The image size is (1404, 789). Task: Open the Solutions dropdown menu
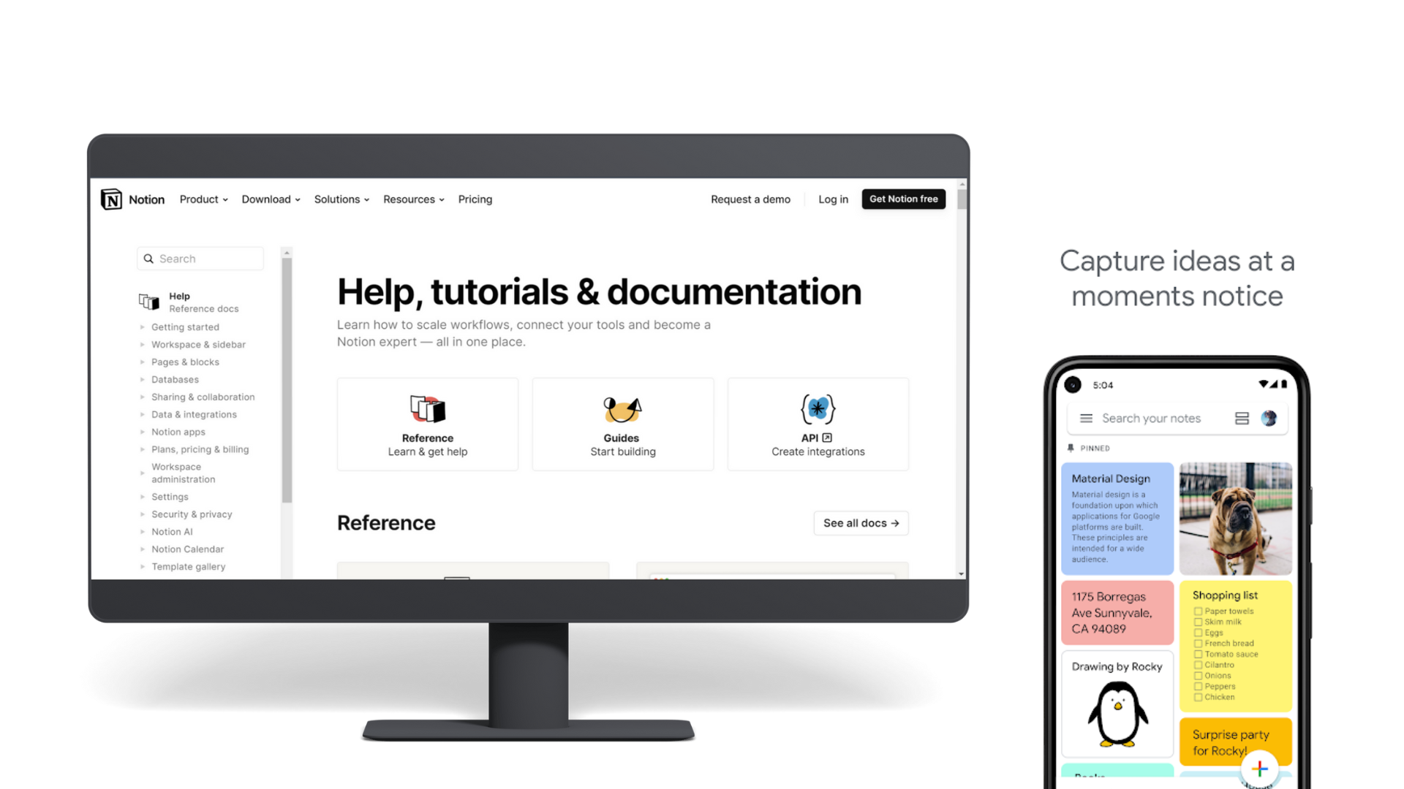click(341, 199)
